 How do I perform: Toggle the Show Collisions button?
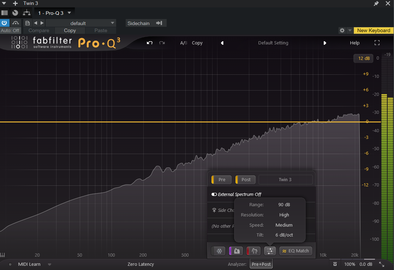click(x=253, y=251)
